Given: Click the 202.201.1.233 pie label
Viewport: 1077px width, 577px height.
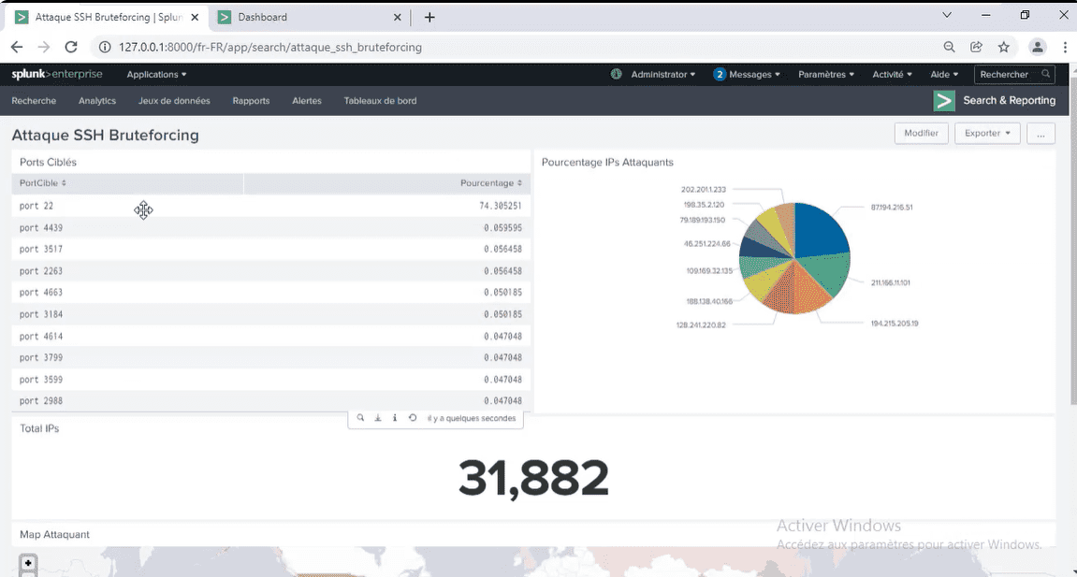Looking at the screenshot, I should (704, 189).
